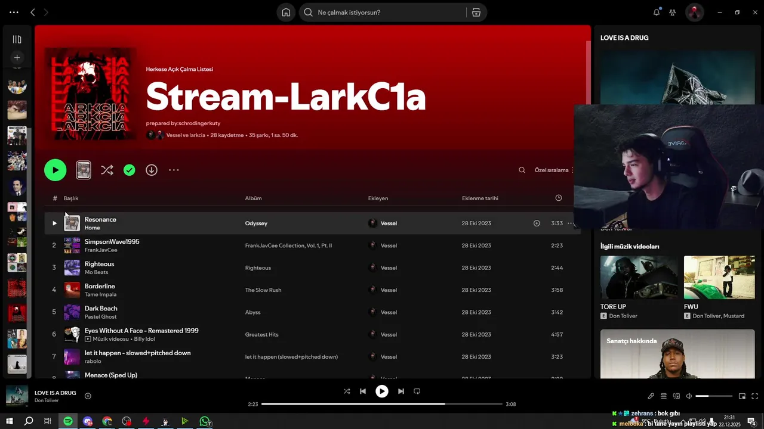The width and height of the screenshot is (764, 429).
Task: Click the Stream-LarkC1a playlist cover art
Action: point(91,94)
